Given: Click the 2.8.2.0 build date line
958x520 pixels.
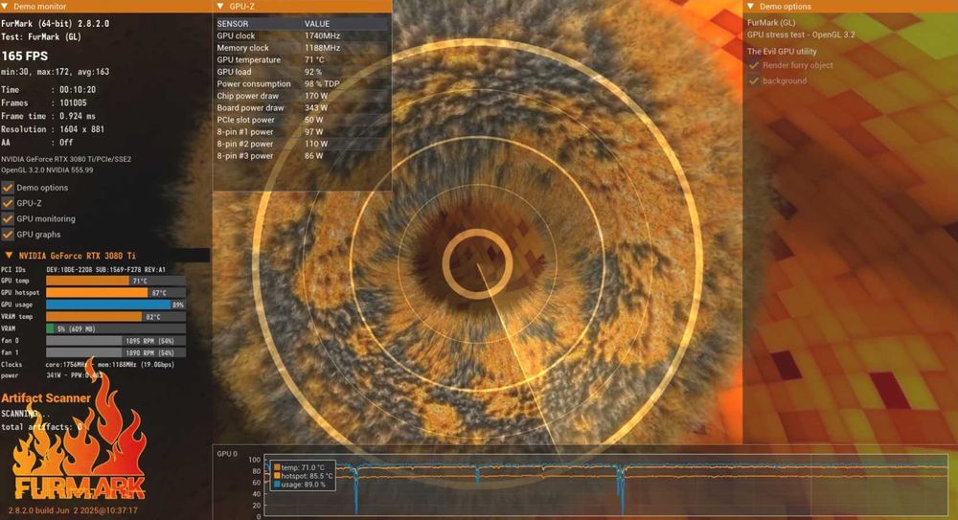Looking at the screenshot, I should point(73,510).
